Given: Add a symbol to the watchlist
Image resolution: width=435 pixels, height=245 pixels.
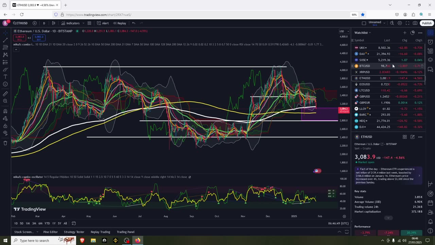Looking at the screenshot, I should point(405,33).
